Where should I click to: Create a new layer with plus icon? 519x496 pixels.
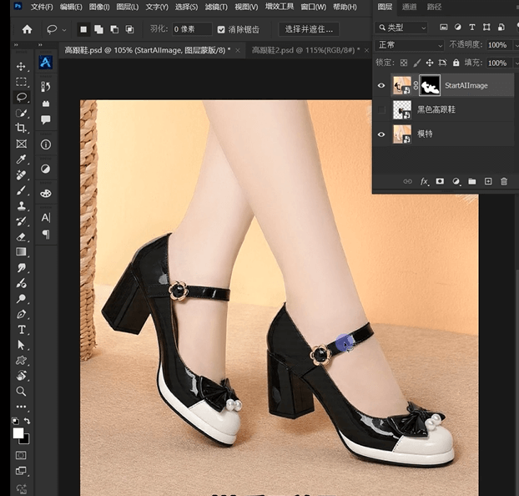click(x=488, y=181)
